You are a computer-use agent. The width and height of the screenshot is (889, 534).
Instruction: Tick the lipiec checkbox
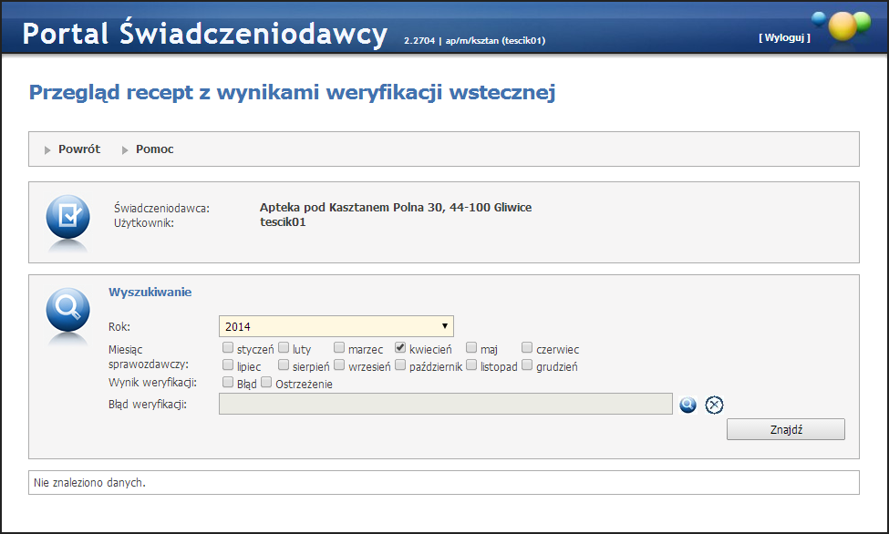(228, 365)
